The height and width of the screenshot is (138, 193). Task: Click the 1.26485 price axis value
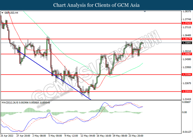pos(187,35)
